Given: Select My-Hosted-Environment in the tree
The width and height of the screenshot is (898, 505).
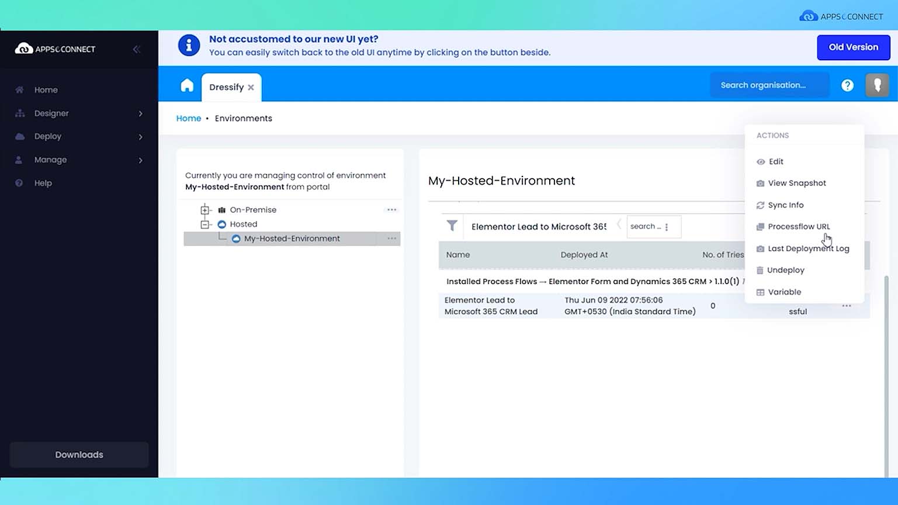Looking at the screenshot, I should pos(292,238).
